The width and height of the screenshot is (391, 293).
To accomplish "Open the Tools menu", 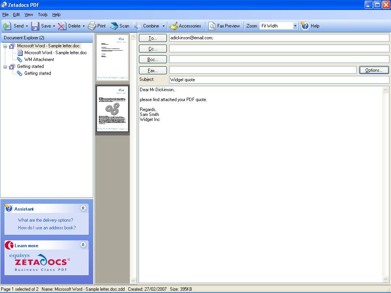I will (43, 15).
